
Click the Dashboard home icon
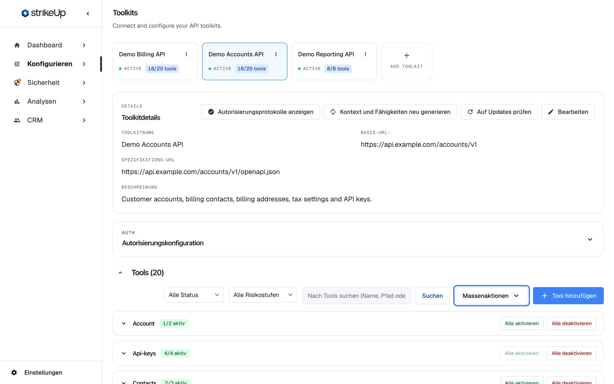tap(17, 45)
